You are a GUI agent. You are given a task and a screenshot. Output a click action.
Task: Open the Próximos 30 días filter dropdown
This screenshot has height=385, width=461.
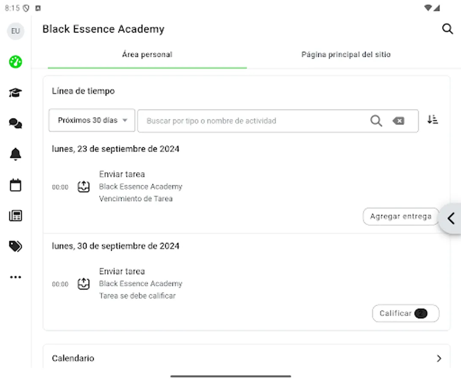coord(91,120)
